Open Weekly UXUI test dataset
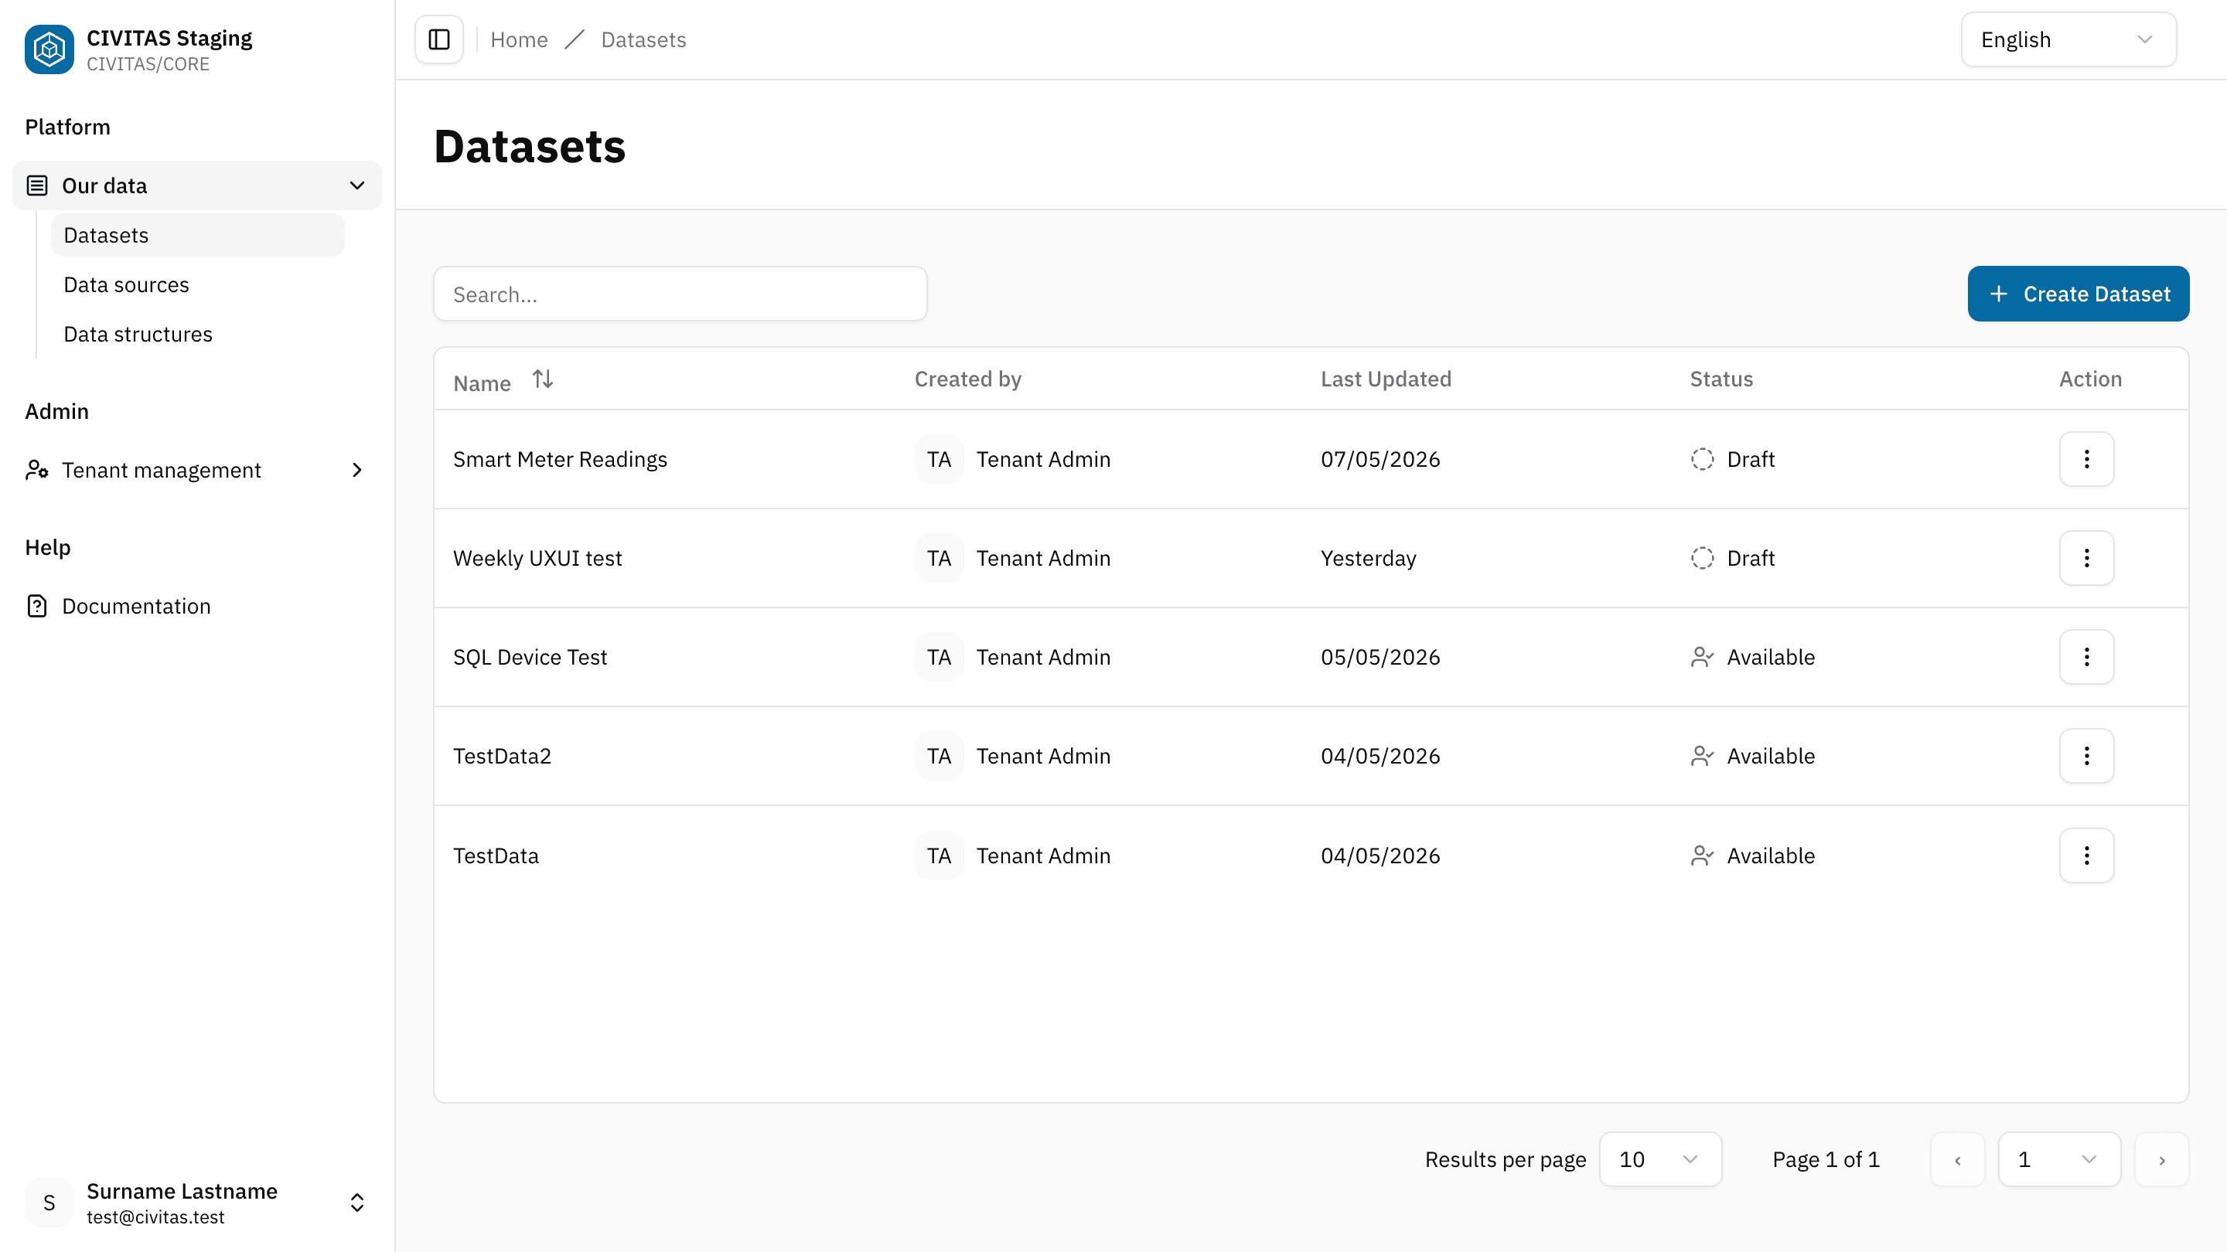 [537, 558]
